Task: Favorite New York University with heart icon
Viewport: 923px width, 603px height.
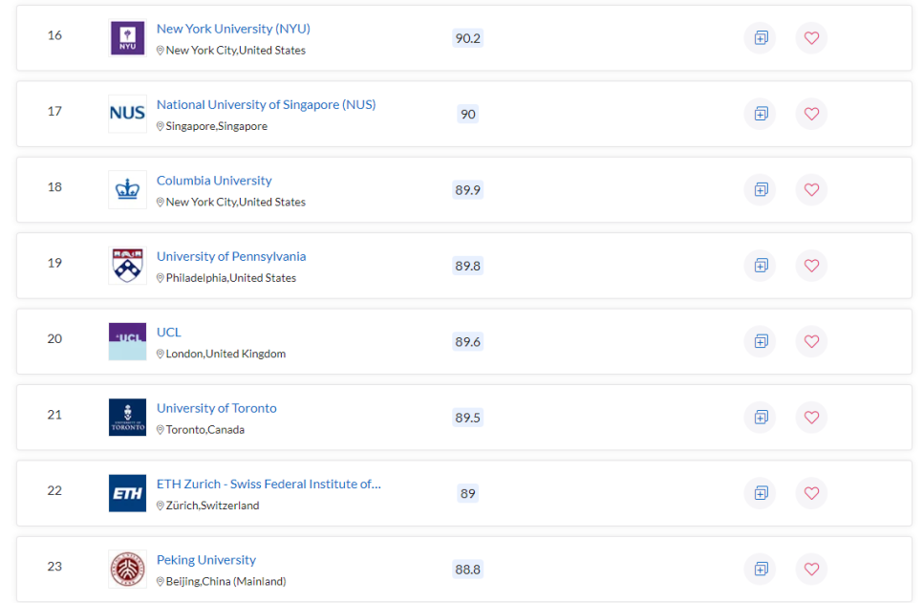Action: 811,37
